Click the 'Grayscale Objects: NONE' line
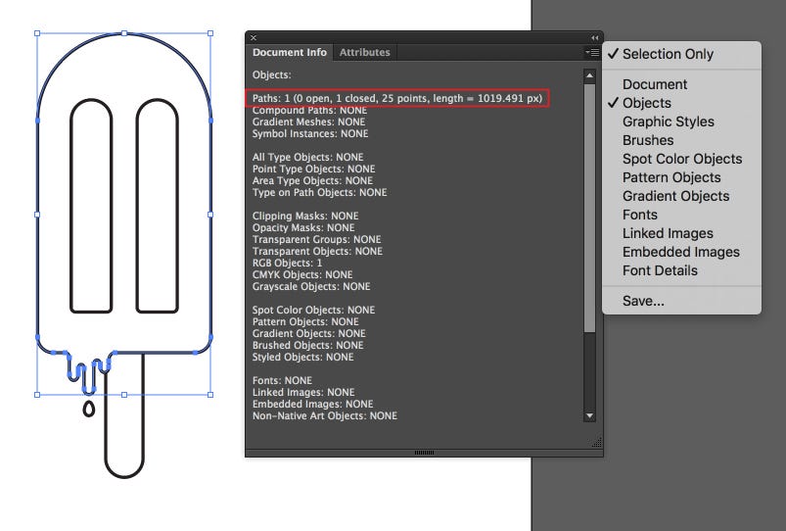This screenshot has height=531, width=786. (311, 286)
